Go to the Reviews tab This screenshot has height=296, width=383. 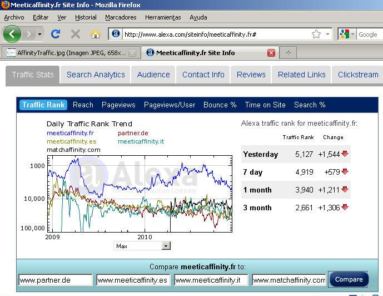tap(251, 75)
